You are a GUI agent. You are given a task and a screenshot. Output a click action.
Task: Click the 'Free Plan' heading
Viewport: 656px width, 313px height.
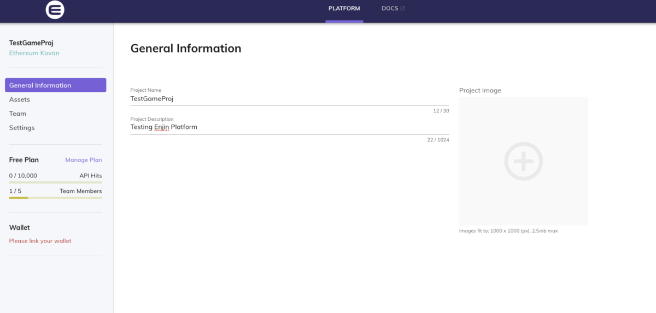coord(24,160)
